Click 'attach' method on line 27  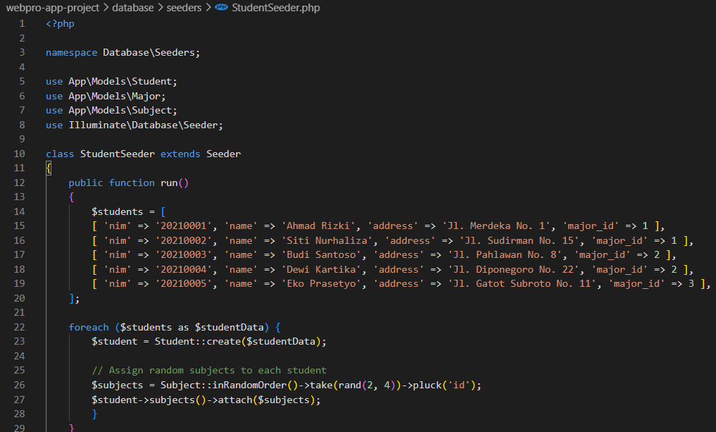click(234, 400)
